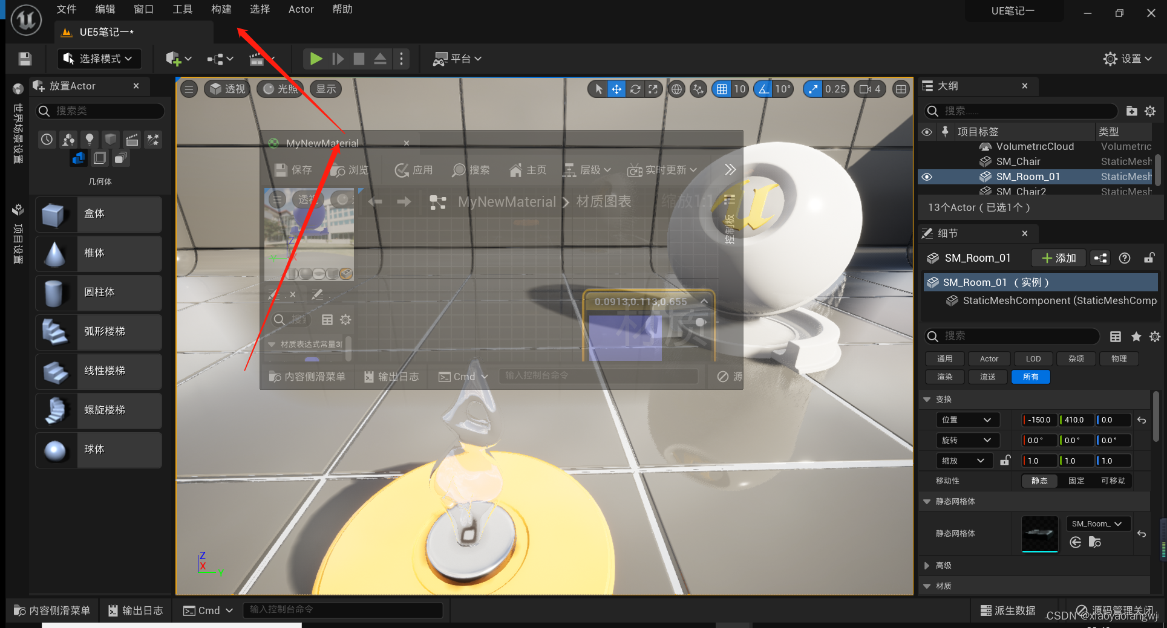Activate the translate move gizmo tool

coord(616,89)
